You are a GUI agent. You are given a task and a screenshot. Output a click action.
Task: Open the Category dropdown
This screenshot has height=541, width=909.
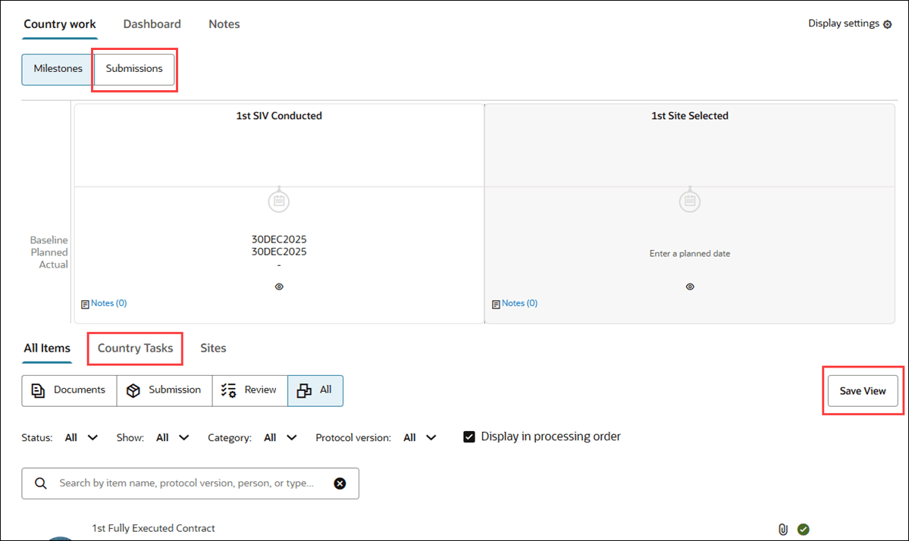(x=281, y=437)
